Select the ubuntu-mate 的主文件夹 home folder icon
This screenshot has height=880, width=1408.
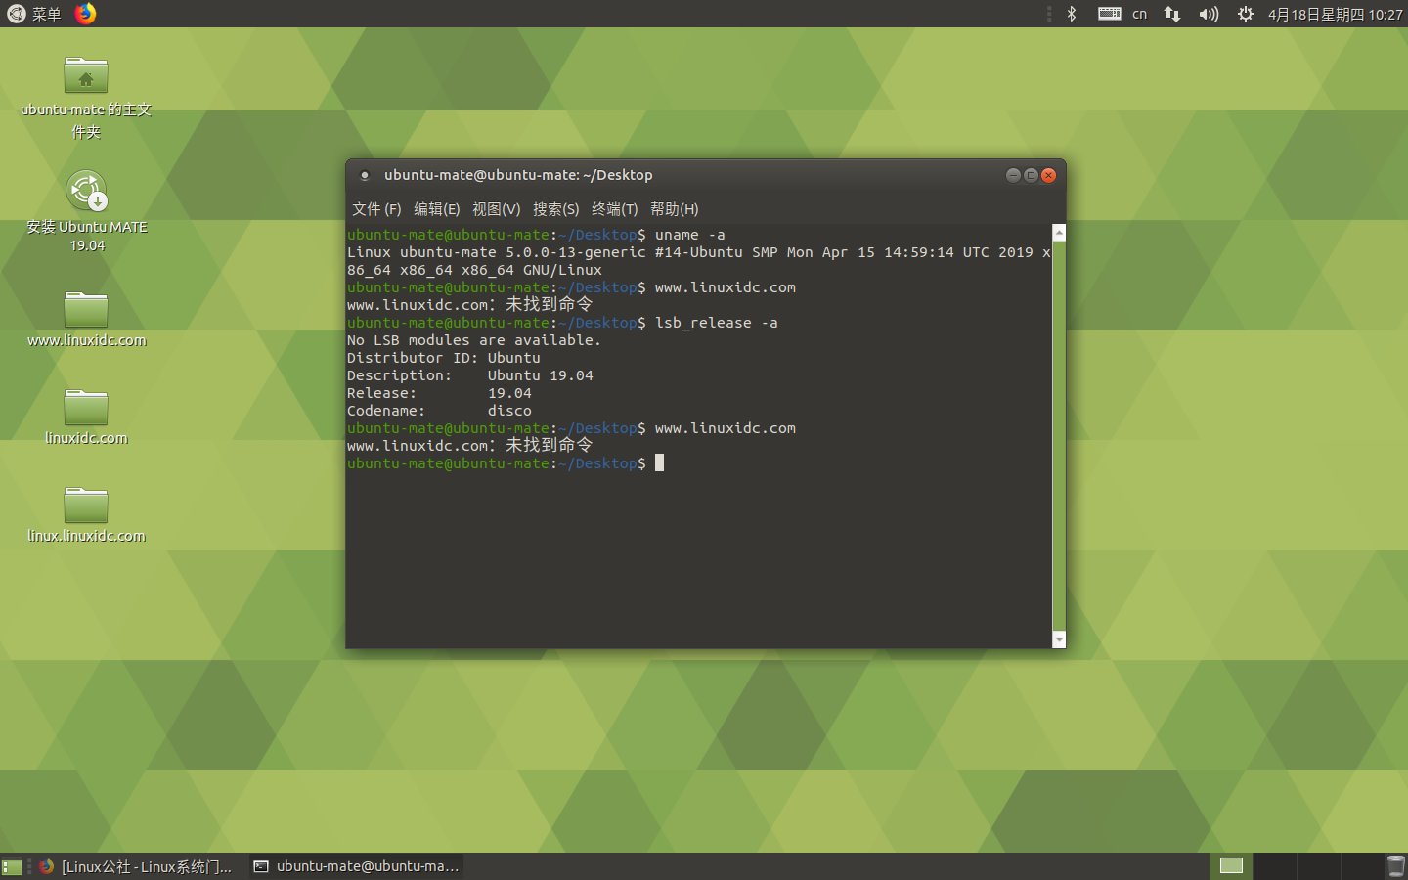pos(86,98)
